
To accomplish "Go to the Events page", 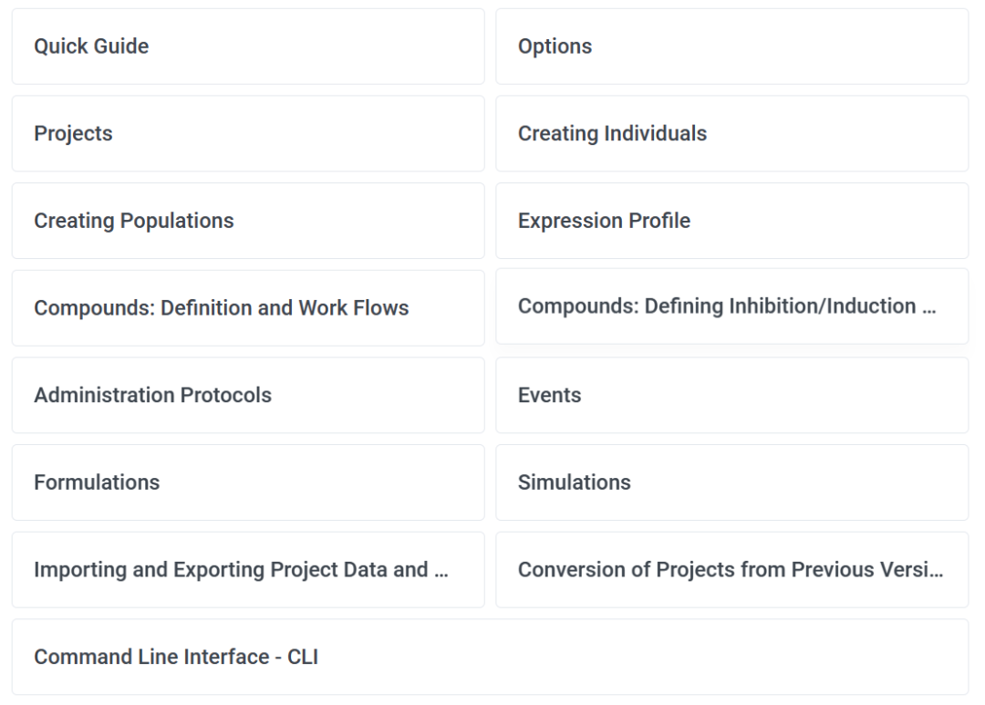I will [x=731, y=395].
